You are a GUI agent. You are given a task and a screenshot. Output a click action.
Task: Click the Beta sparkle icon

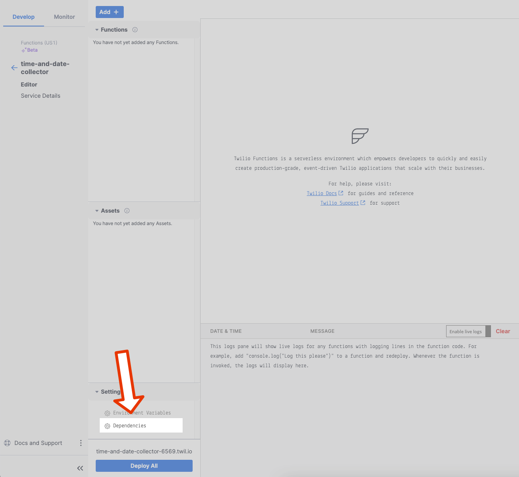click(x=24, y=50)
